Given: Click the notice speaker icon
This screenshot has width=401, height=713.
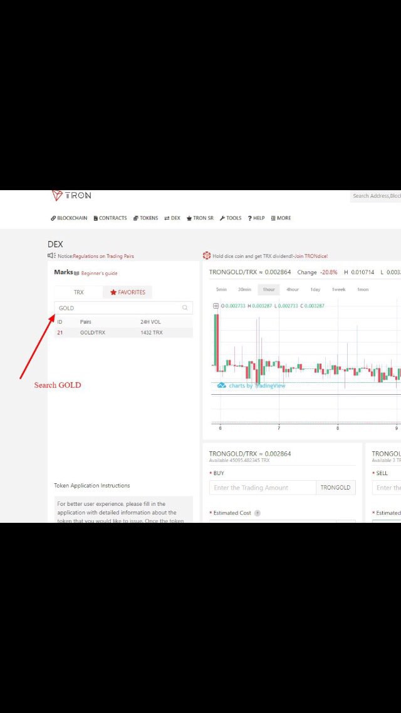Looking at the screenshot, I should pos(51,256).
